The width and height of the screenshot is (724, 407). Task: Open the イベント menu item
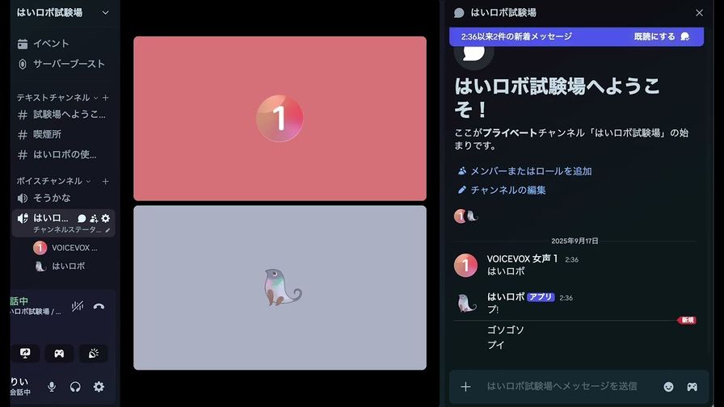tap(51, 44)
